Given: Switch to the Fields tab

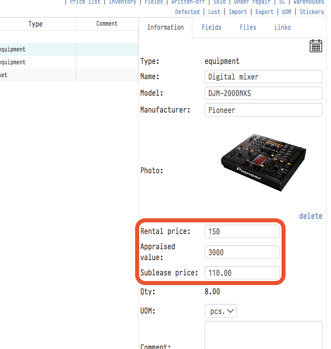Looking at the screenshot, I should (x=212, y=27).
